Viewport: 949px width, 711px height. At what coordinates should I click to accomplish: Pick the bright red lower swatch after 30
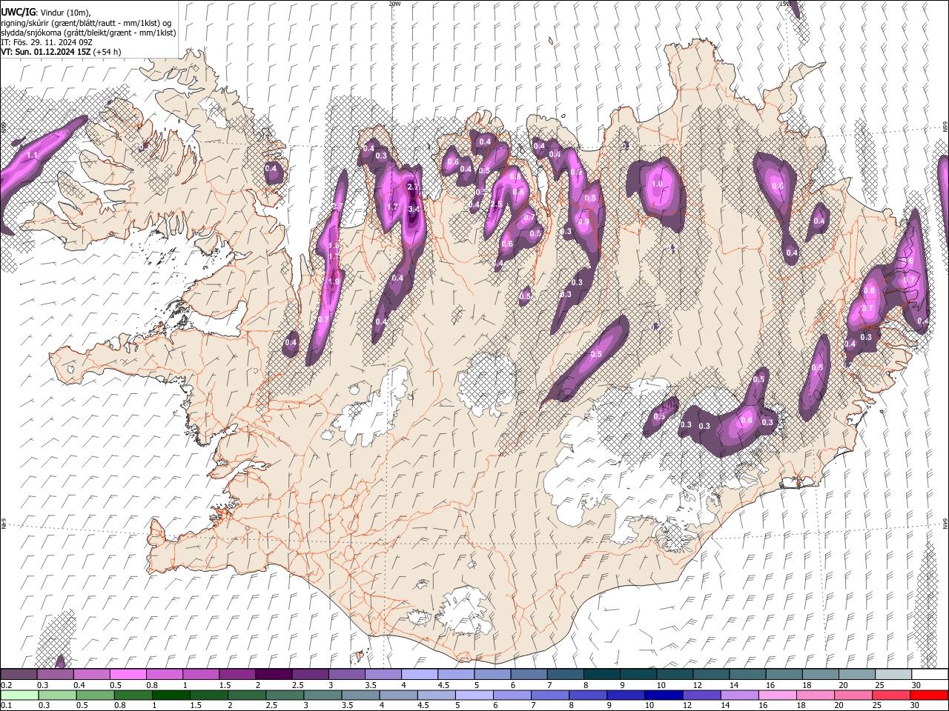click(930, 695)
